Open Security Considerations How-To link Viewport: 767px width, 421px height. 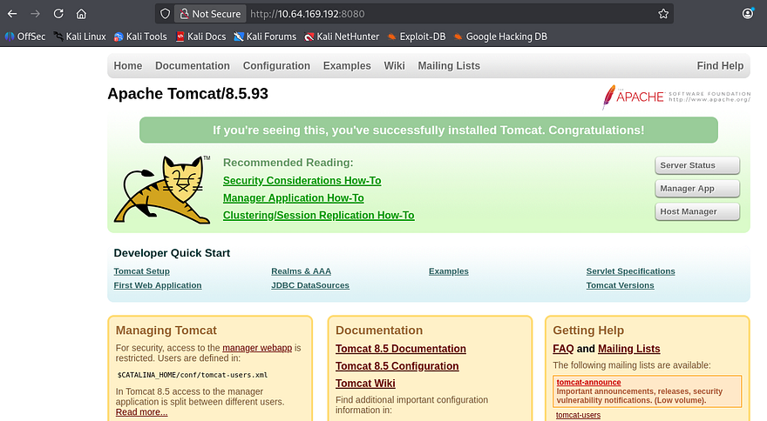(302, 181)
